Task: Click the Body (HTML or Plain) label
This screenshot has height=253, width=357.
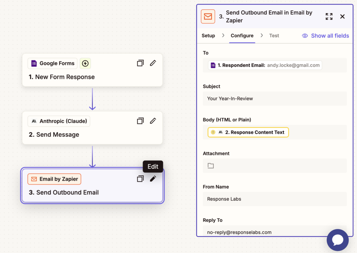Action: (x=227, y=120)
